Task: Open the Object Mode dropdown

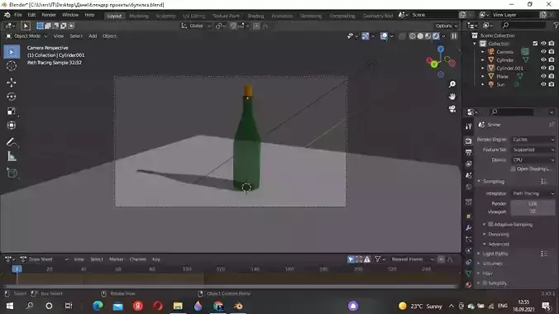Action: (26, 36)
